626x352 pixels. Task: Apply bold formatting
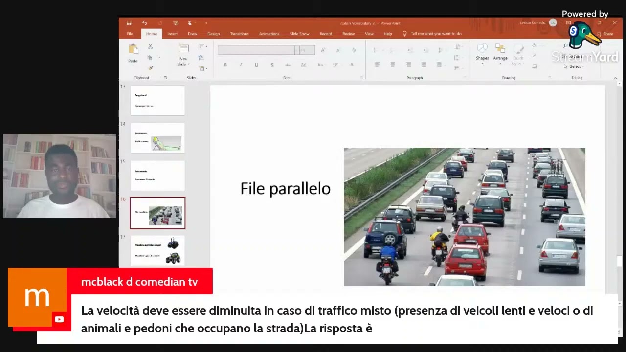click(225, 65)
